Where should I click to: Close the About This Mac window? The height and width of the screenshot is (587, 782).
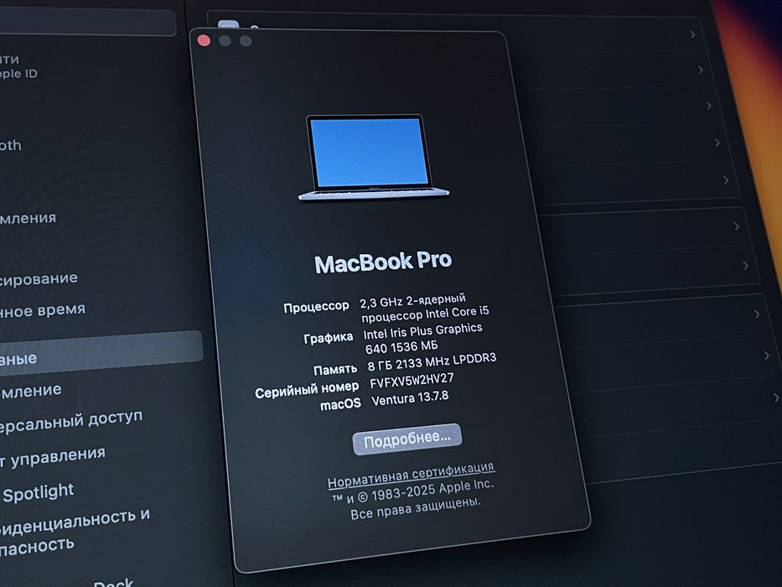coord(204,40)
